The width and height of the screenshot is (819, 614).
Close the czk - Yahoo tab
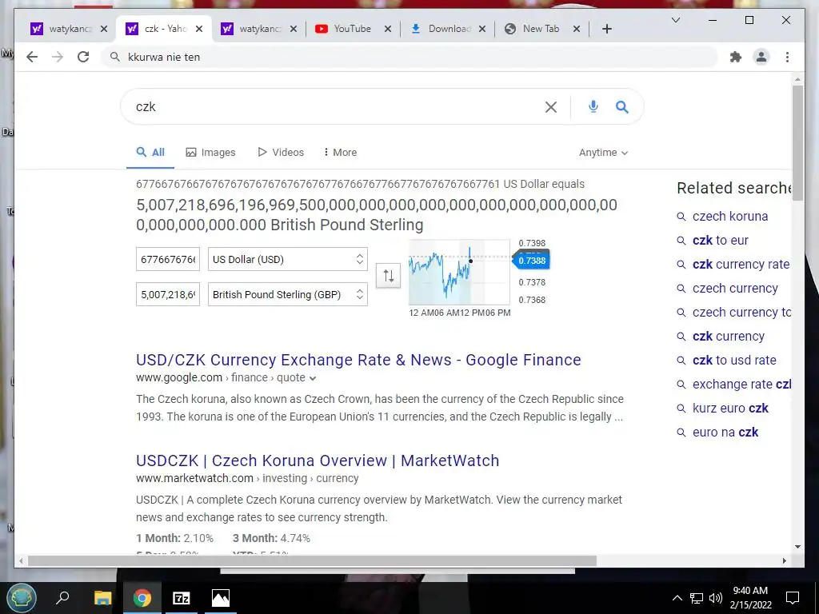click(199, 29)
